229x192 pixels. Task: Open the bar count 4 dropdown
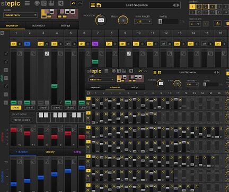click(195, 24)
